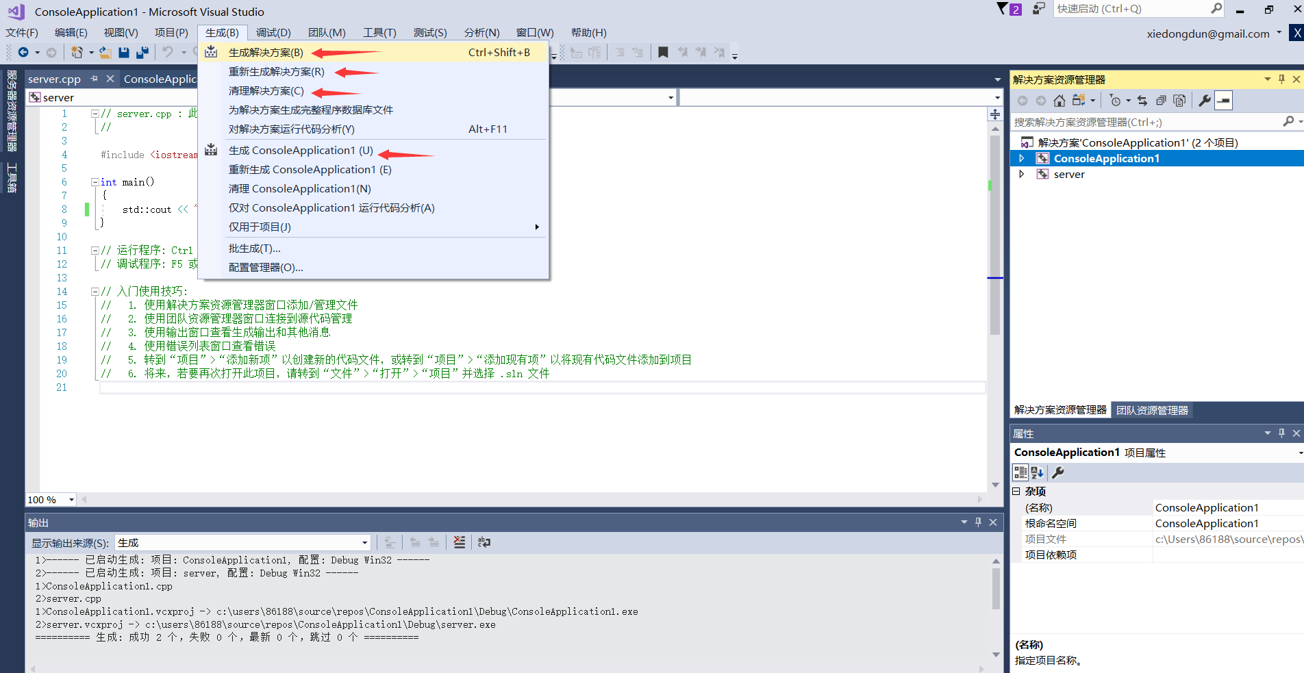The height and width of the screenshot is (673, 1304).
Task: Select 生成解决方案 menu entry
Action: (373, 52)
